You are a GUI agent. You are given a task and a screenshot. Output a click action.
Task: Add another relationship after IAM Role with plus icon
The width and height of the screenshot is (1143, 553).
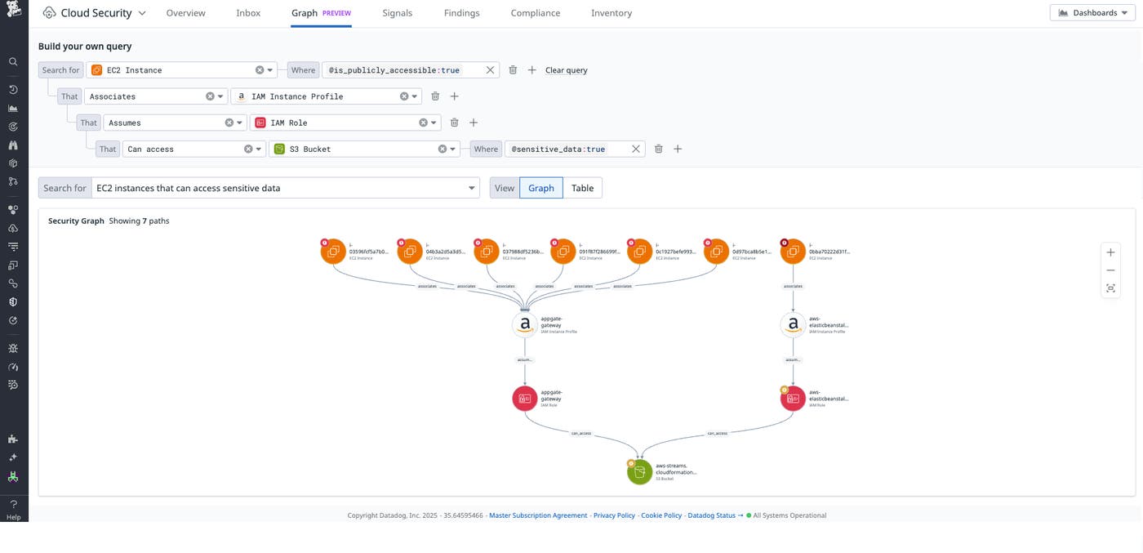click(474, 122)
